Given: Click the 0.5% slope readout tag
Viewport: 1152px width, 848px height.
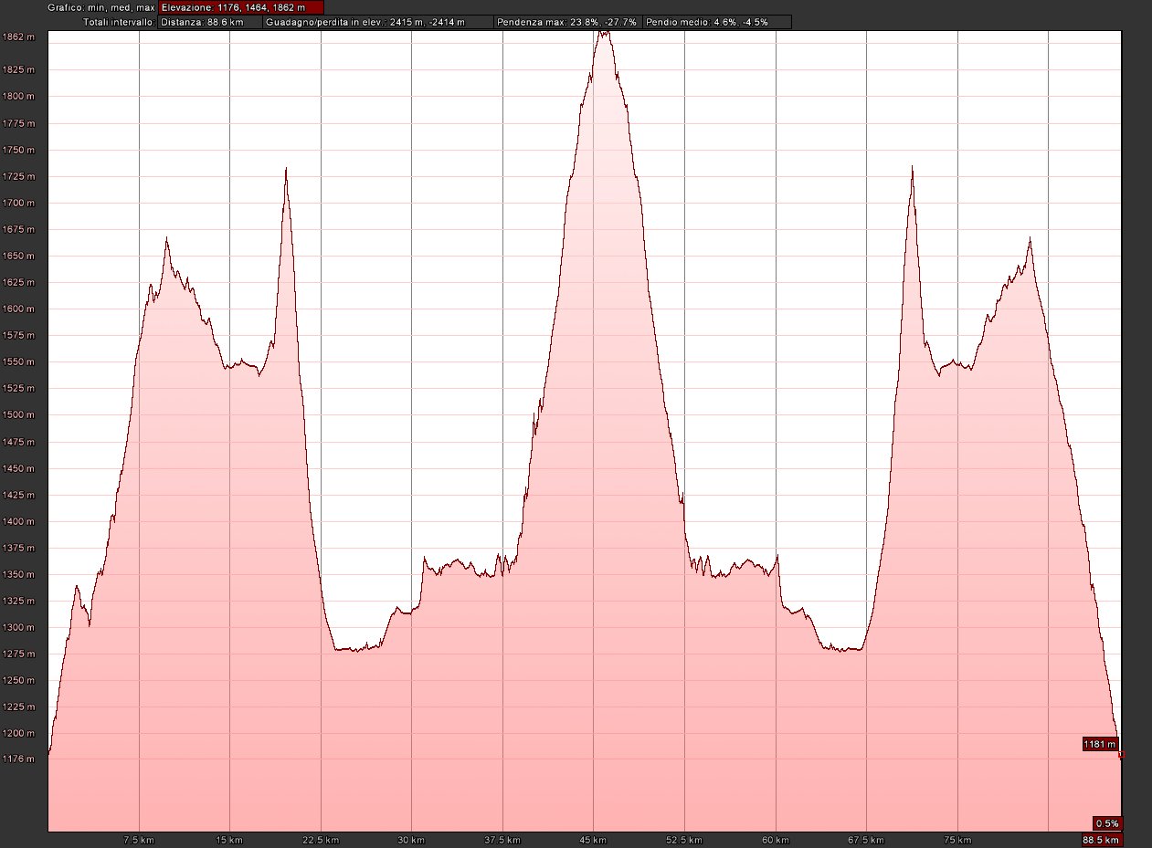Looking at the screenshot, I should tap(1106, 822).
